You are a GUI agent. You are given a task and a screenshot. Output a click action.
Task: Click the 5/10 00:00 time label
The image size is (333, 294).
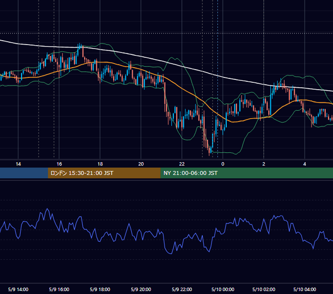(223, 289)
